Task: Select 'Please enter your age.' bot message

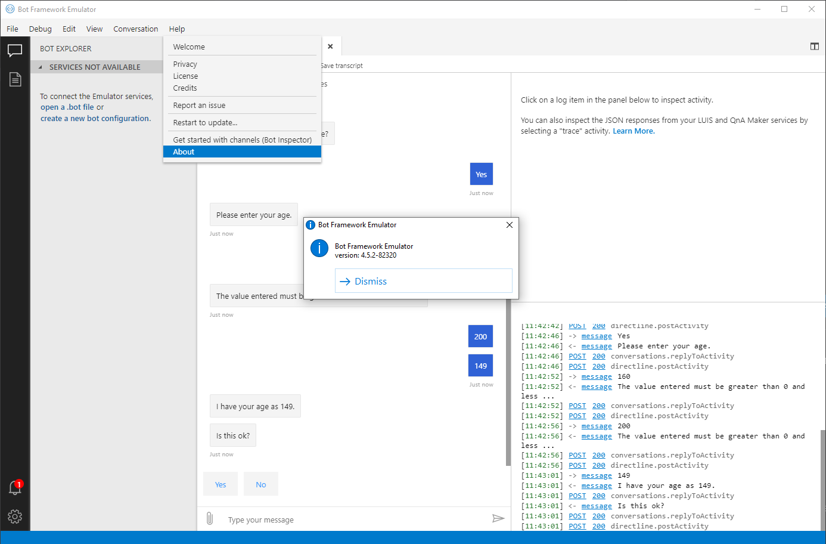Action: [x=254, y=215]
